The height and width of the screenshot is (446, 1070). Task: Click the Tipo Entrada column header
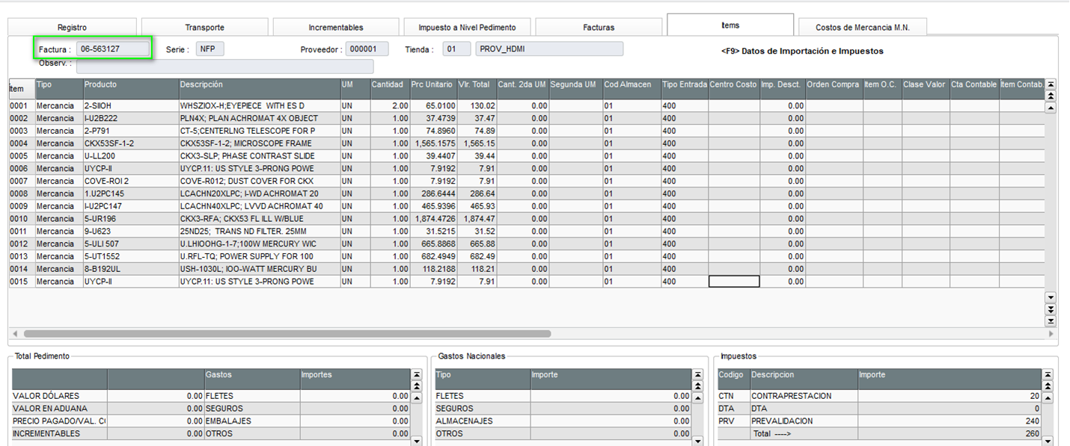coord(684,88)
